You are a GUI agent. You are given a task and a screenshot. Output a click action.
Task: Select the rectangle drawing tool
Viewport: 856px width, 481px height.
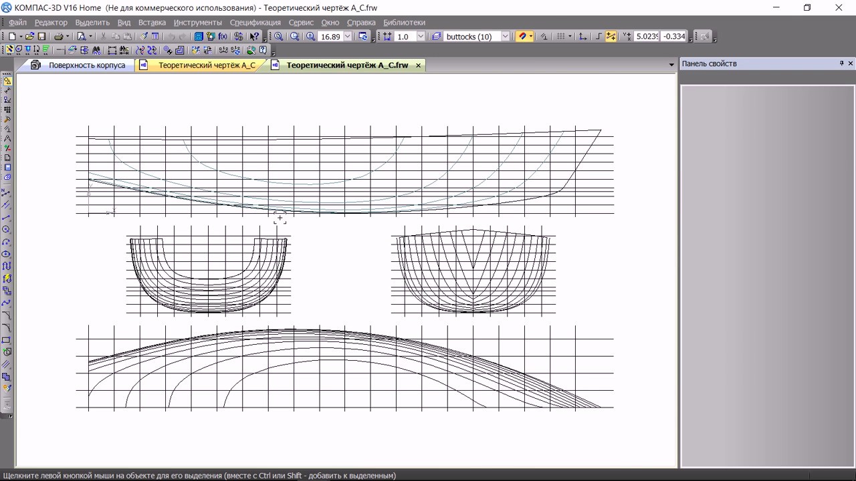pyautogui.click(x=7, y=339)
